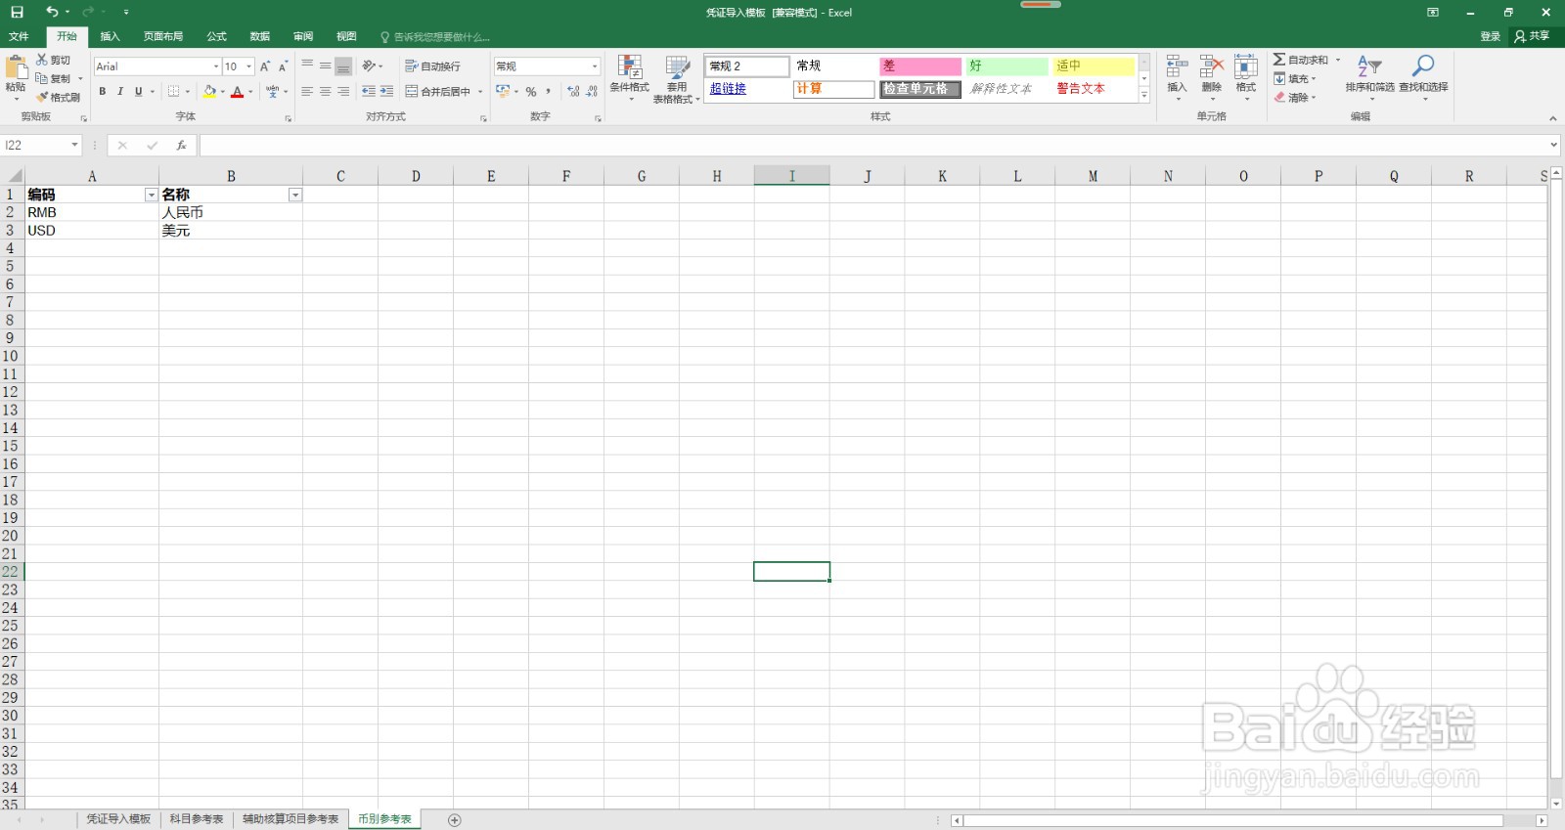Open Conditional Formatting (条件格式)
This screenshot has width=1565, height=830.
(630, 77)
